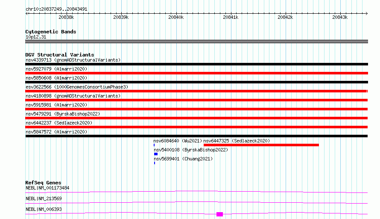Viewport: 380px width, 219px height.
Task: Click the black bar under nsv5850608
Action: pyautogui.click(x=196, y=82)
